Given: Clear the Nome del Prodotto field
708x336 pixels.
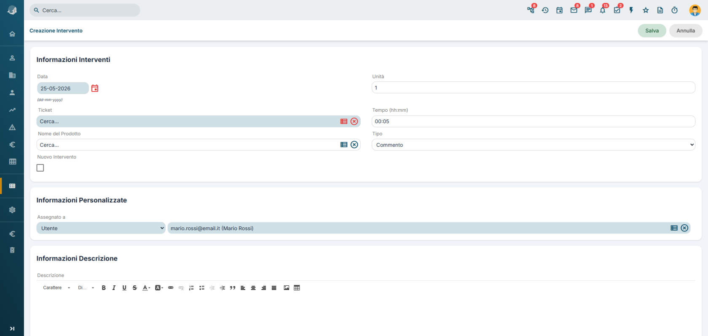Looking at the screenshot, I should click(354, 145).
